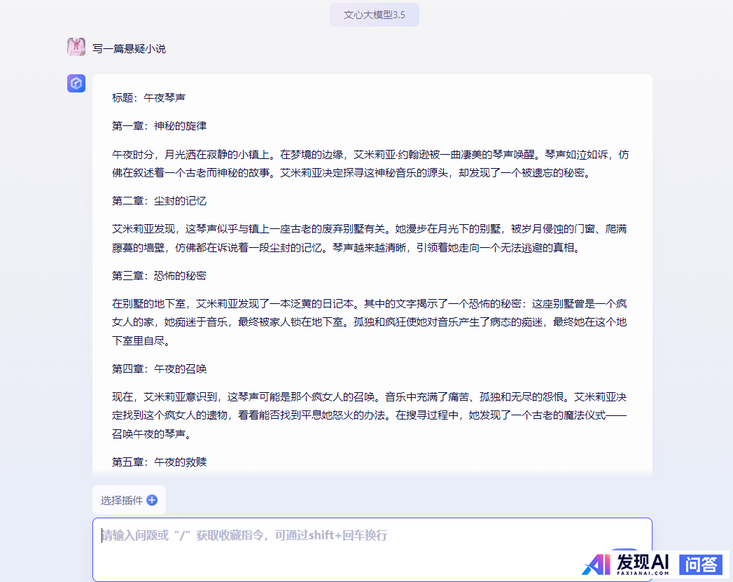The width and height of the screenshot is (733, 582).
Task: Click the blue plus icon beside 选择插件
Action: [152, 500]
